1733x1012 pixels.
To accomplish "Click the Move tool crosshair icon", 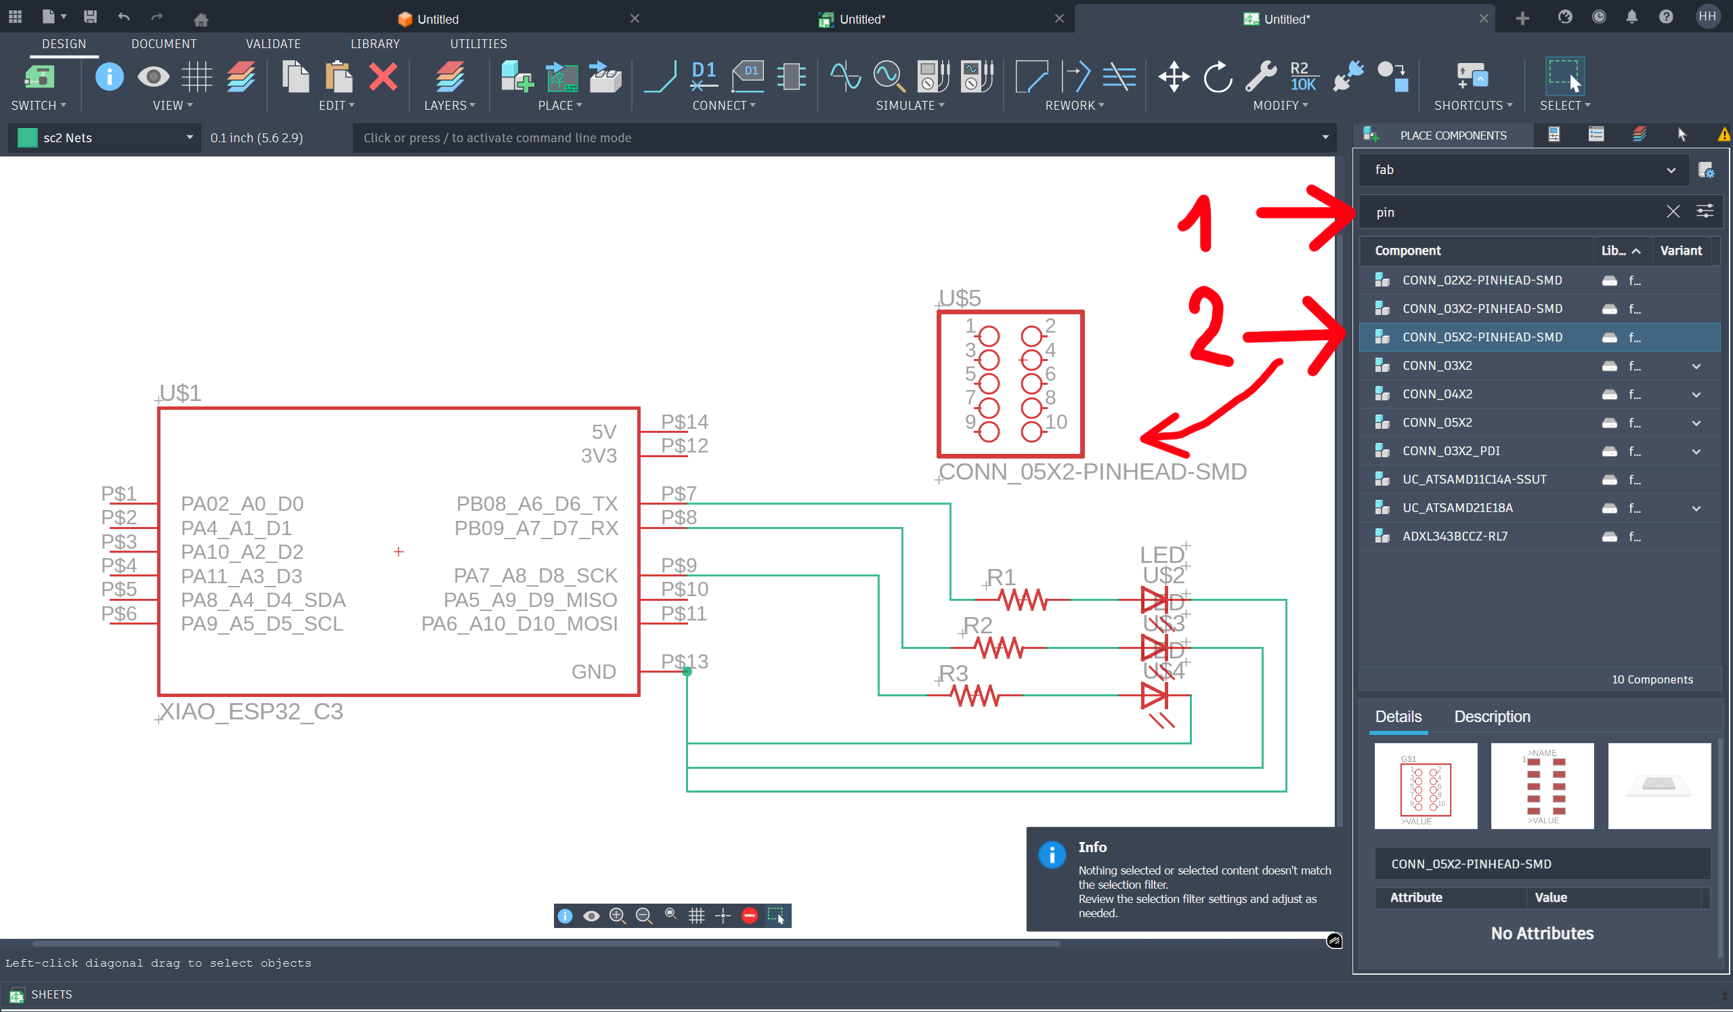I will [x=1173, y=77].
